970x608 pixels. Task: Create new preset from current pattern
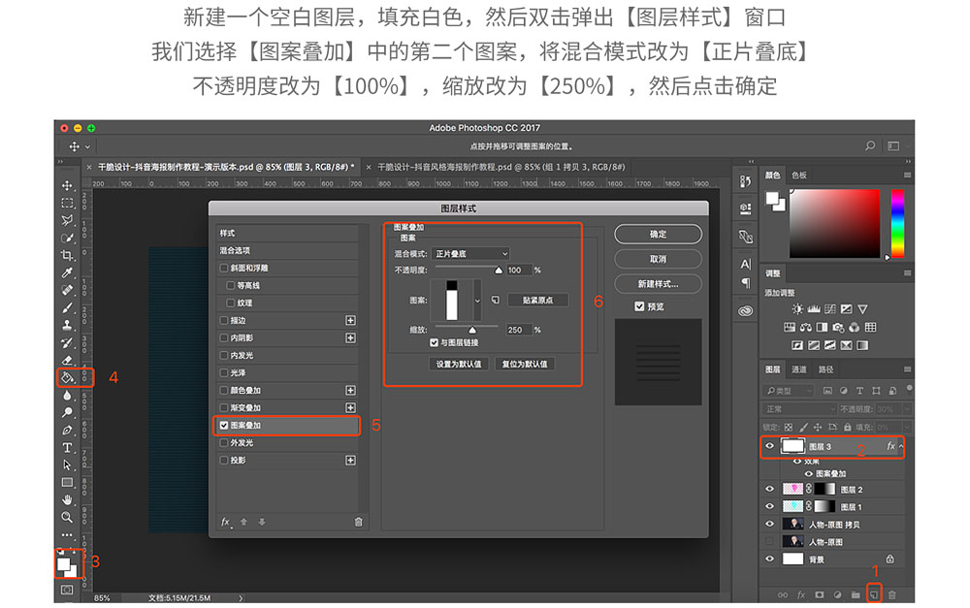tap(496, 300)
